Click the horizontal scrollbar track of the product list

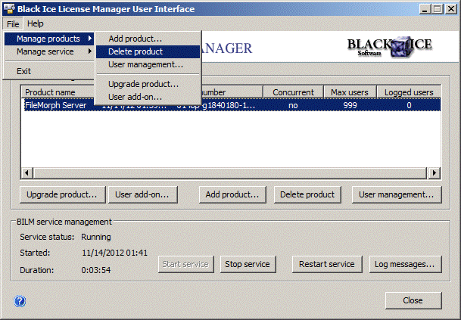(230, 172)
